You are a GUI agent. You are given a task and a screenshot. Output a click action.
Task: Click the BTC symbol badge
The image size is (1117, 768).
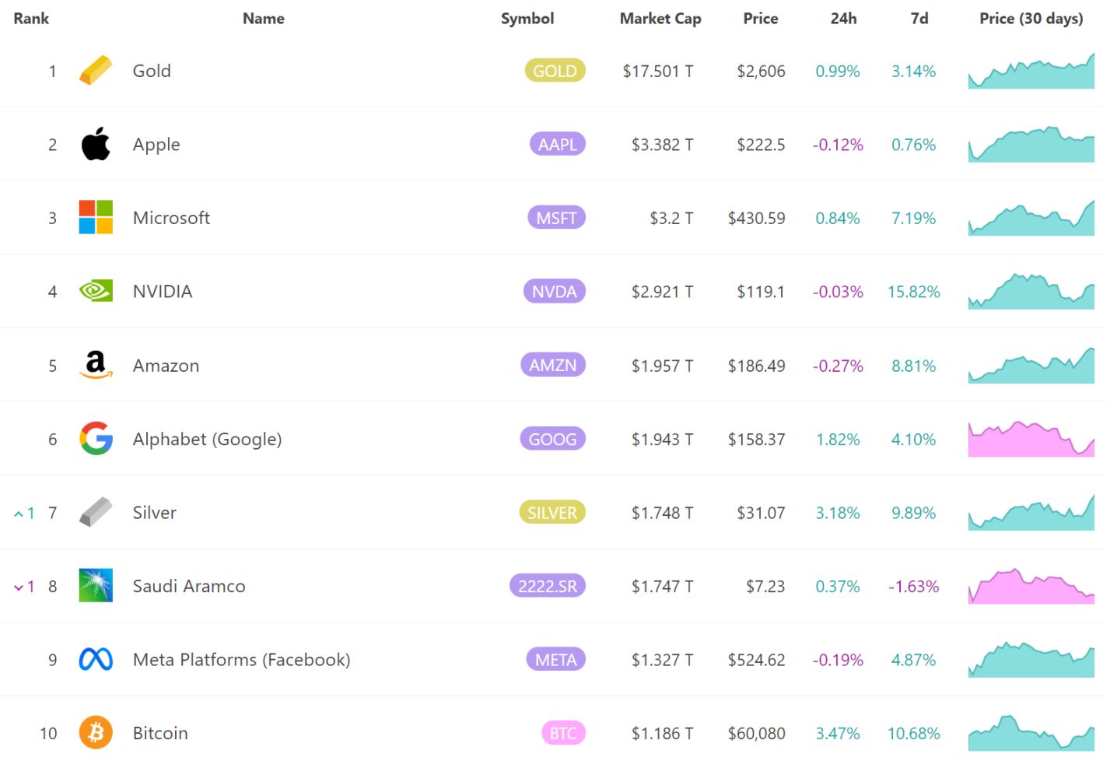point(563,733)
